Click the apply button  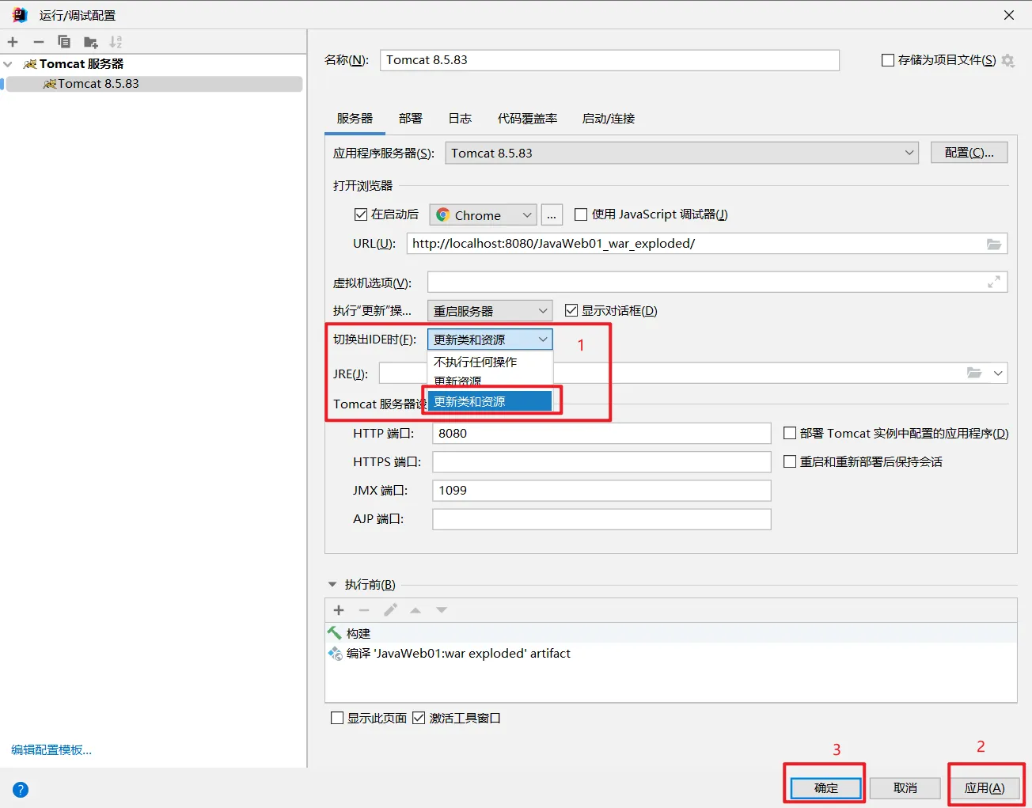click(985, 788)
